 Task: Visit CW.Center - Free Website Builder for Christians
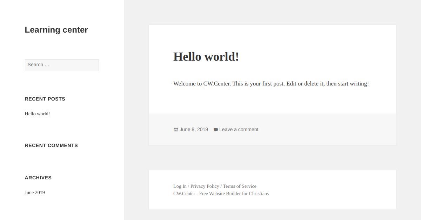[221, 194]
